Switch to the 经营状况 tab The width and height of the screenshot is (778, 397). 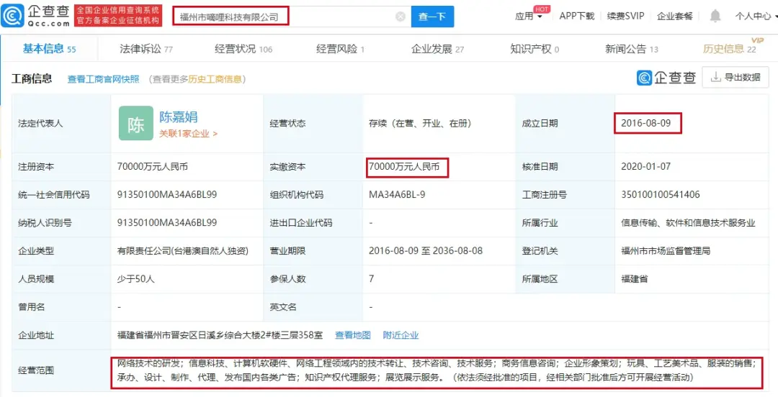[x=243, y=49]
